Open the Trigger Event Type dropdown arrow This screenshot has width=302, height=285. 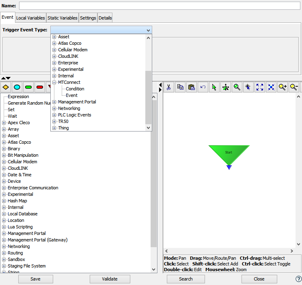(148, 30)
